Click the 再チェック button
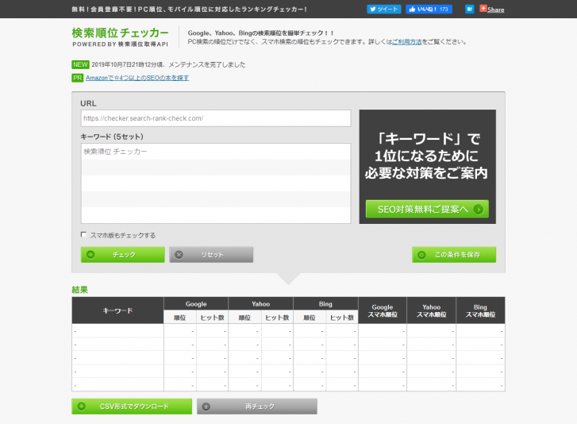Image resolution: width=577 pixels, height=424 pixels. [x=257, y=407]
